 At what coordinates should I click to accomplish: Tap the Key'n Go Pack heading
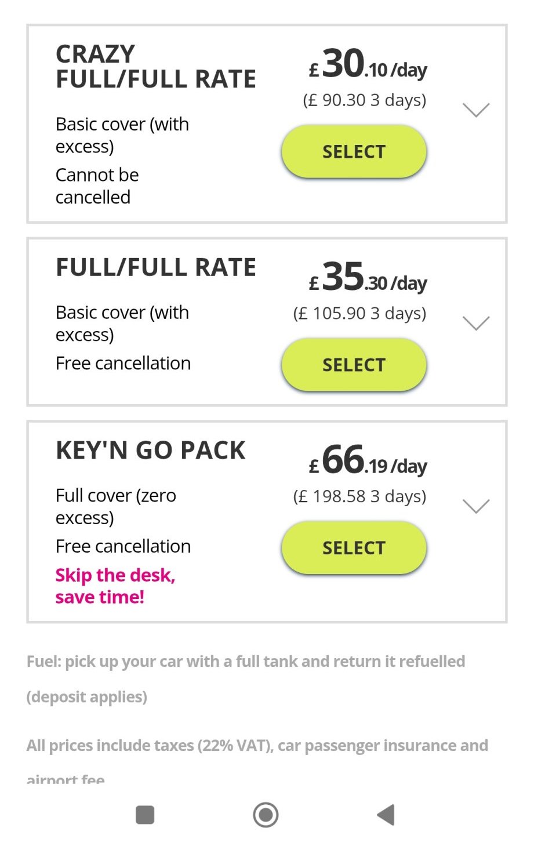151,451
